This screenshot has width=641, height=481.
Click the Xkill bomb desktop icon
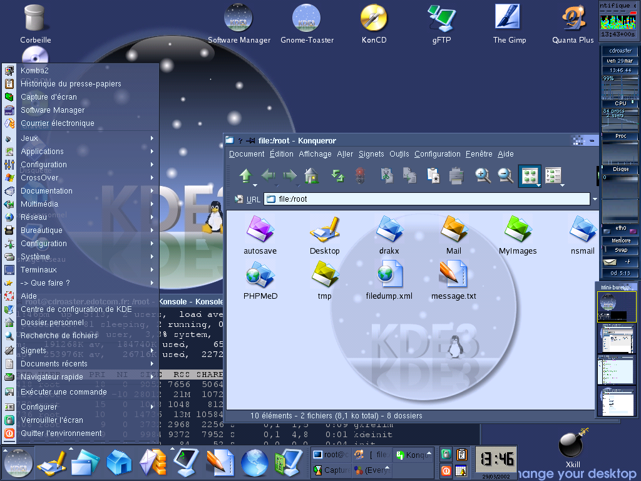572,448
